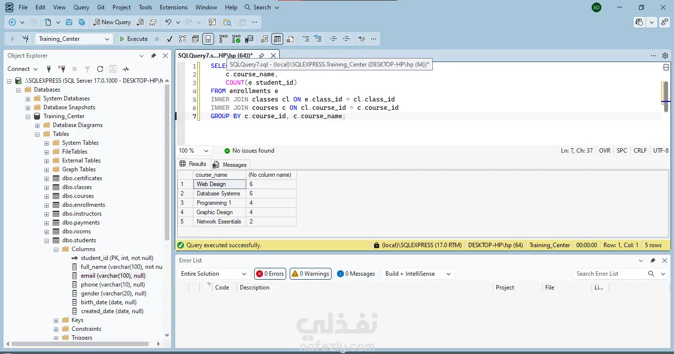Click Specify Values for Template Parameters
This screenshot has width=674, height=354.
[x=362, y=39]
